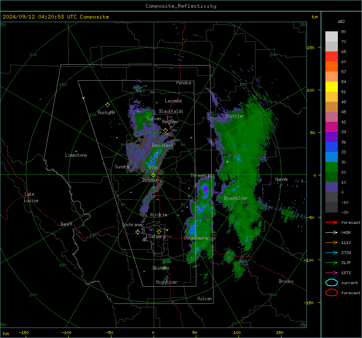The height and width of the screenshot is (338, 362).
Task: Click the yellow diamond marker beside RockyMH
Action: 107,105
